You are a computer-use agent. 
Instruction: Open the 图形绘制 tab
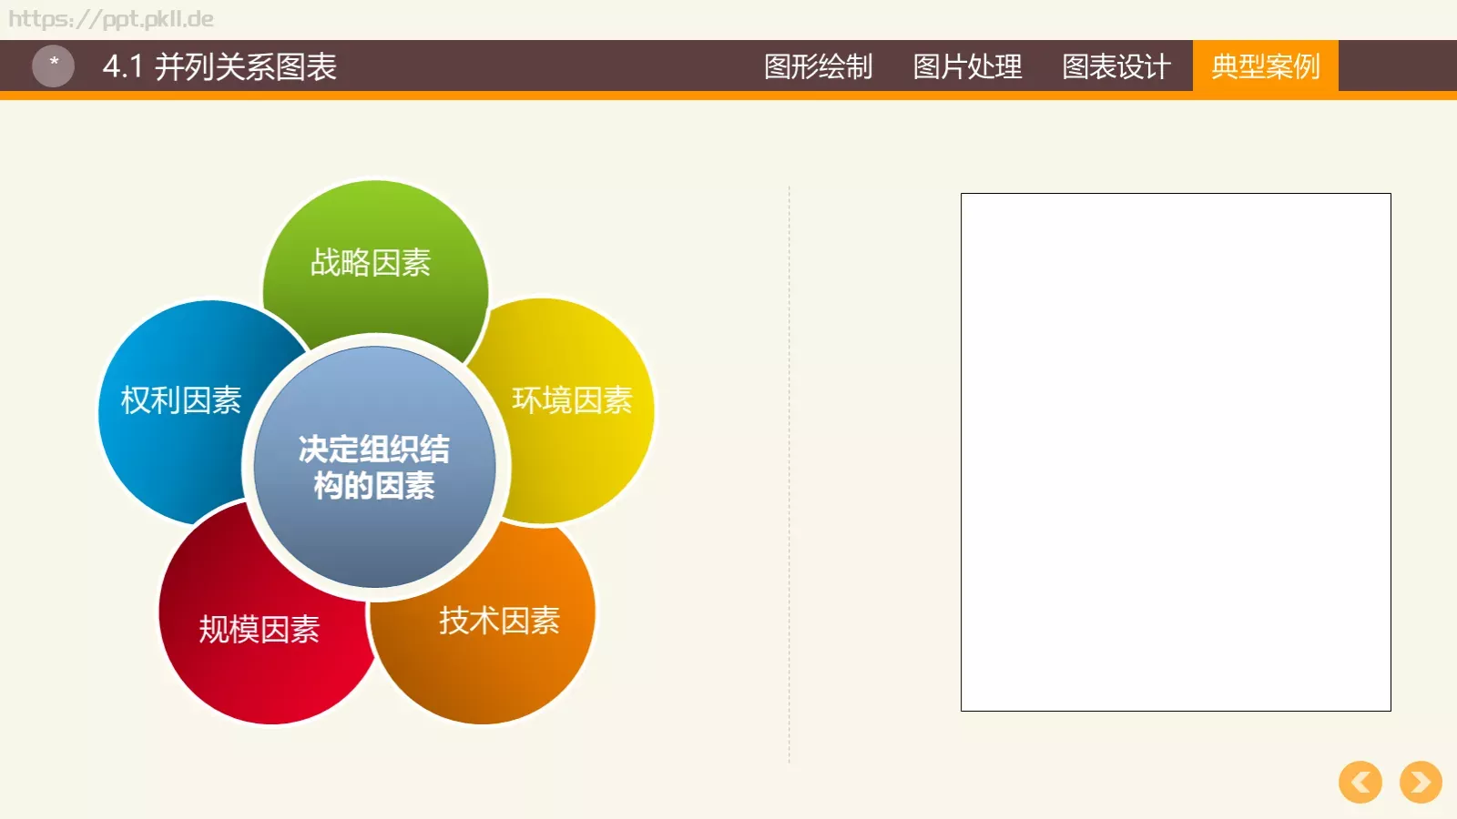coord(818,66)
